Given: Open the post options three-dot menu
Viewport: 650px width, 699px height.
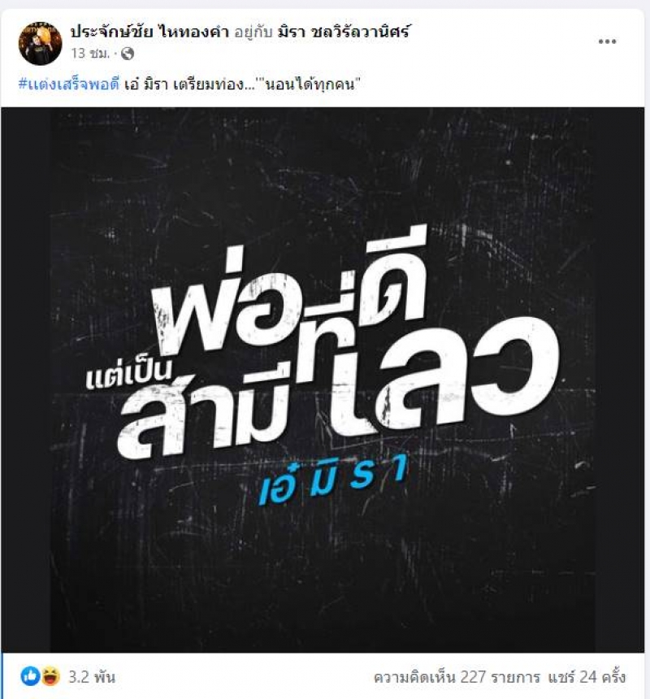Looking at the screenshot, I should 607,41.
